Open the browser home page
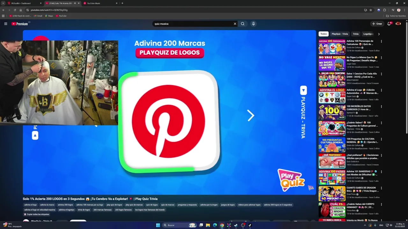Screen dimensions: 408x229 (21, 10)
